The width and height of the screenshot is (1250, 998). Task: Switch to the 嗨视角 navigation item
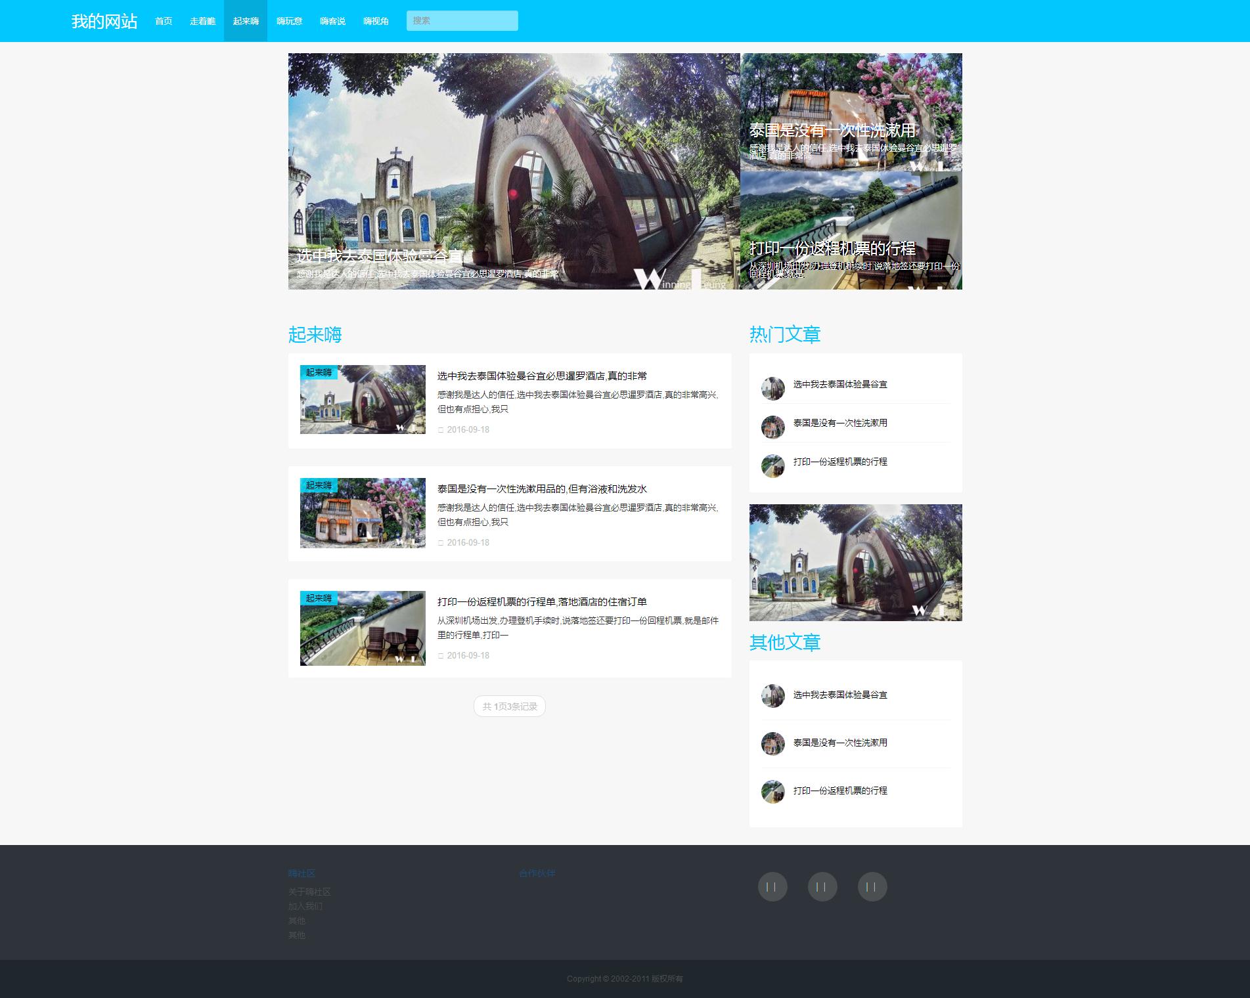[x=376, y=21]
